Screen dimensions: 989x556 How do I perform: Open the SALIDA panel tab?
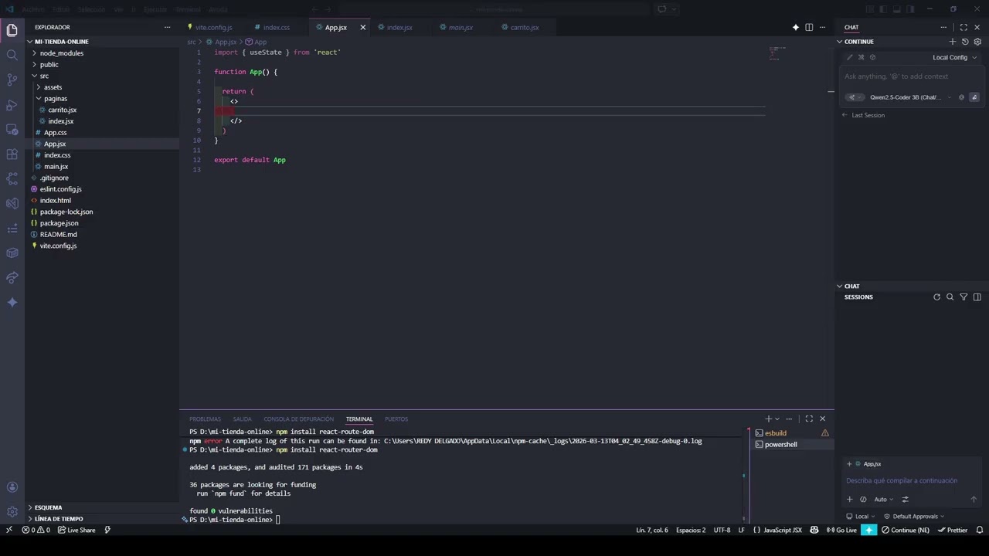pyautogui.click(x=242, y=419)
